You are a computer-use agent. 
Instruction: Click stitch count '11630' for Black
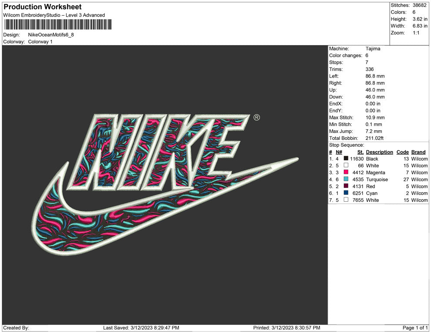coord(357,159)
